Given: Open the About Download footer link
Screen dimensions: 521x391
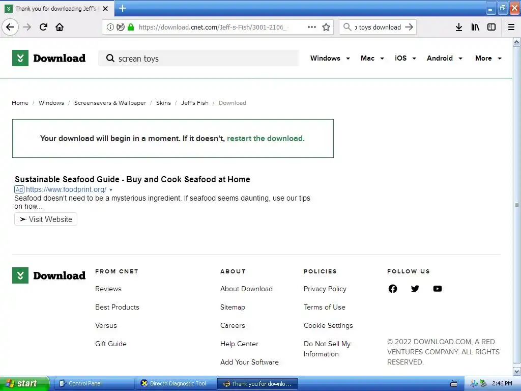Looking at the screenshot, I should [x=247, y=289].
